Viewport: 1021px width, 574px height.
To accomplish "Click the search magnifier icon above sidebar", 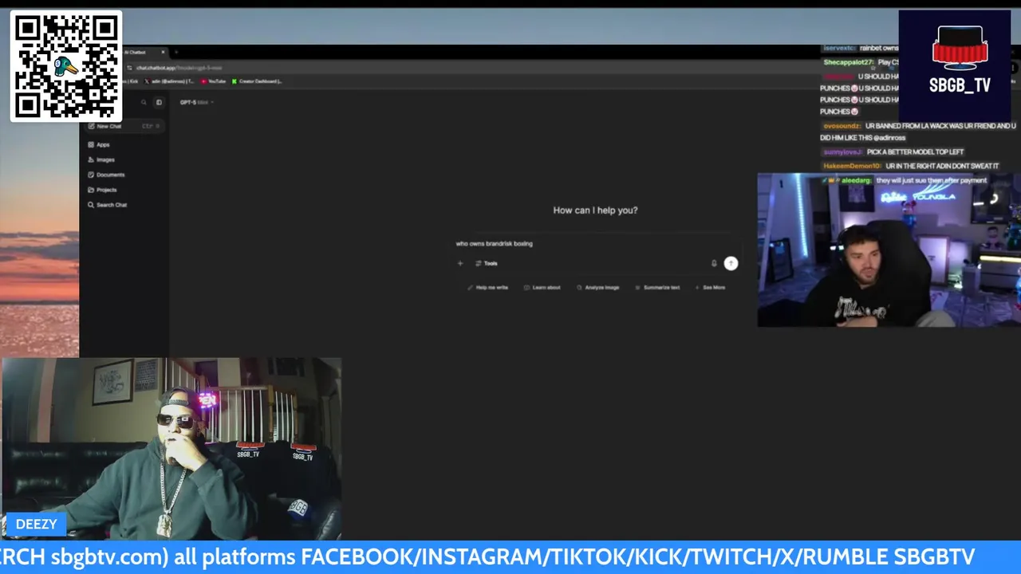I will (x=144, y=102).
